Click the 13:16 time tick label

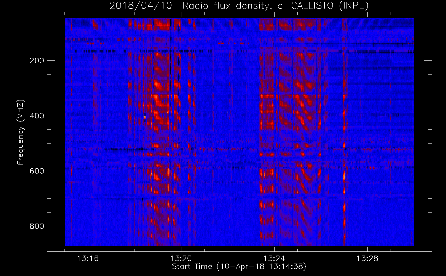88,259
